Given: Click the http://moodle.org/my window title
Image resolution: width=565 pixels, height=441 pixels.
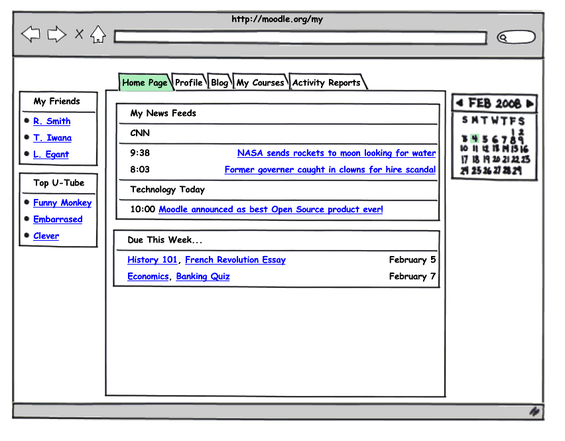Looking at the screenshot, I should point(277,19).
